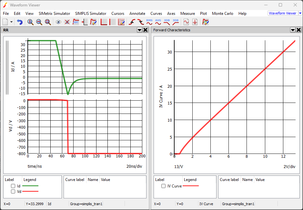The width and height of the screenshot is (303, 210).
Task: Open the Waveform Viewer dropdown at top right
Action: click(300, 13)
